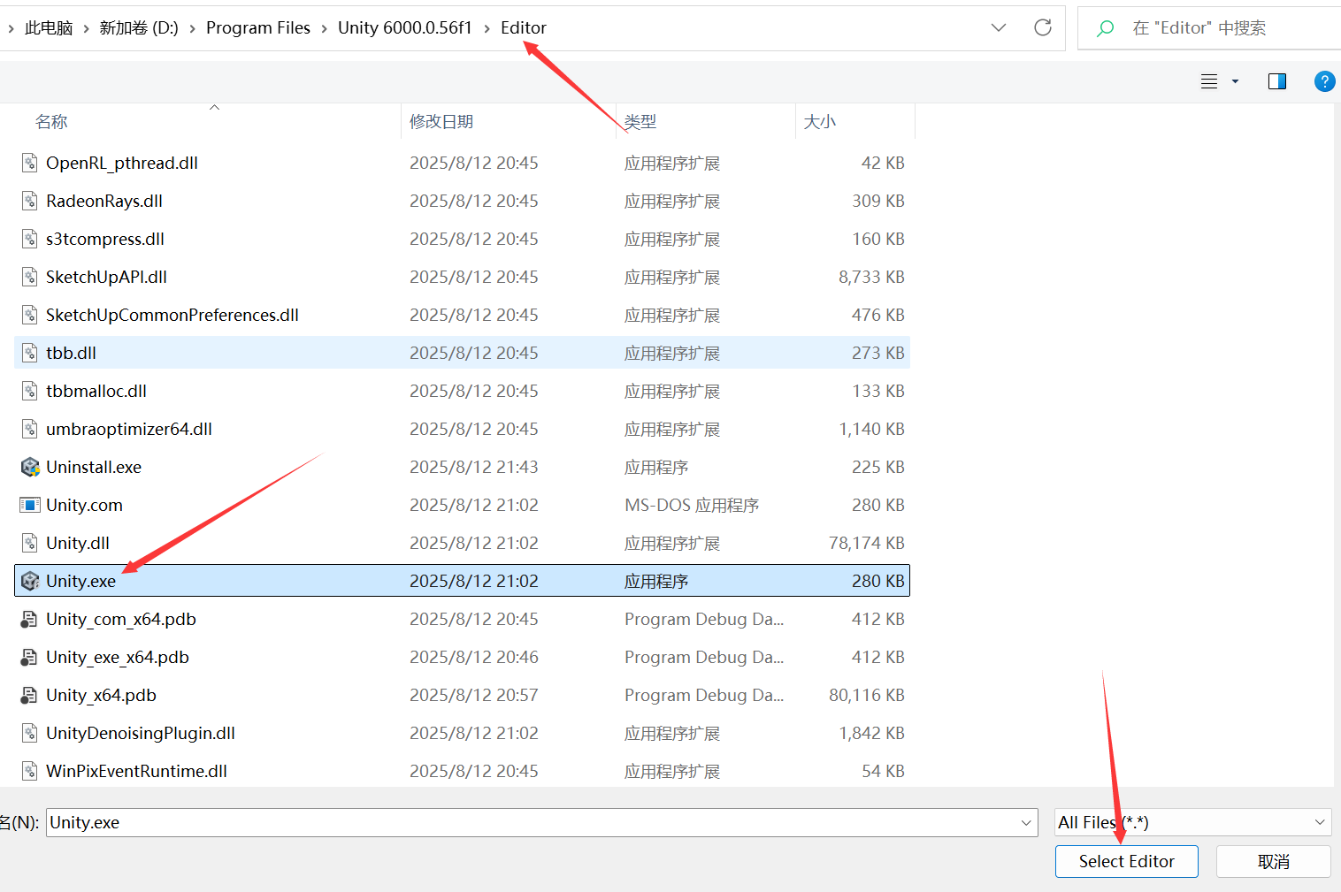This screenshot has height=892, width=1341.
Task: Select the tbb.dll file name
Action: point(71,353)
